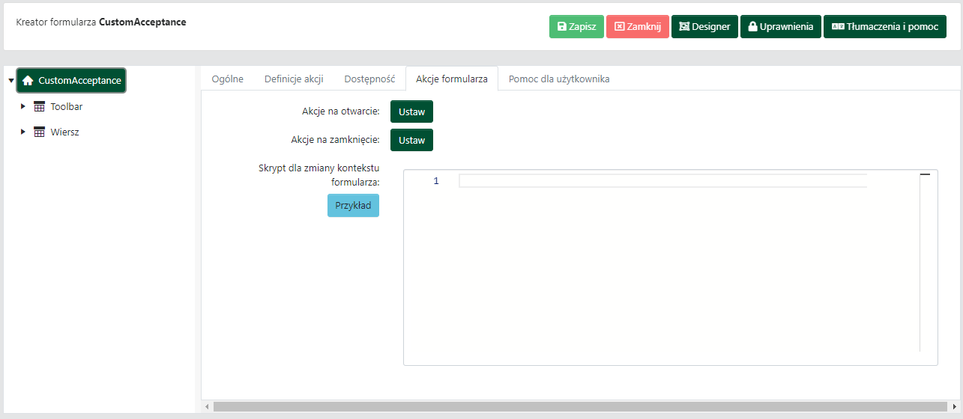Set actions on open with Ustaw

tap(411, 111)
